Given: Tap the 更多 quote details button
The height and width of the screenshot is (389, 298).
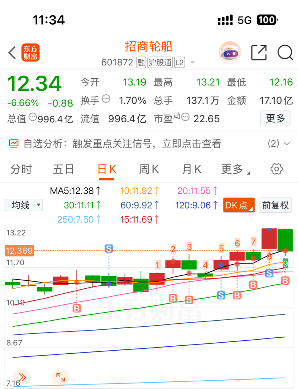Looking at the screenshot, I should click(x=276, y=118).
